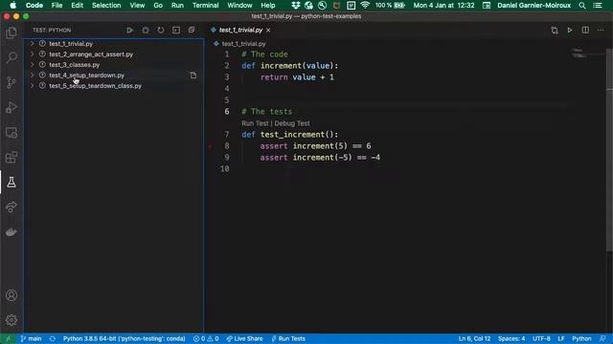The width and height of the screenshot is (613, 344).
Task: Open the notifications bell in status bar
Action: 602,338
